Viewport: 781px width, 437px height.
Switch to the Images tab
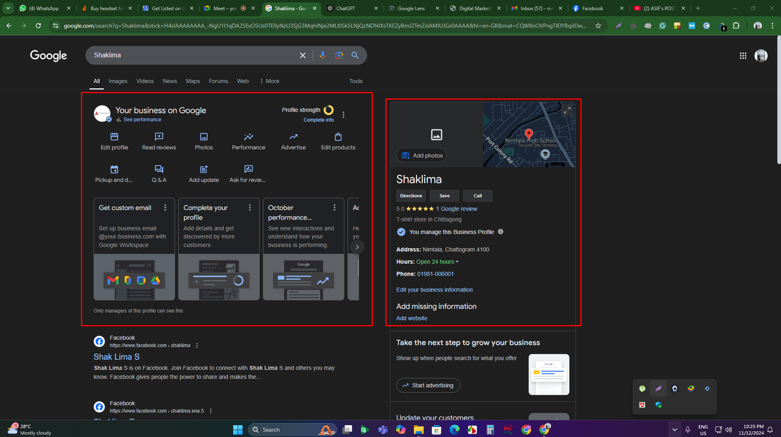point(118,81)
